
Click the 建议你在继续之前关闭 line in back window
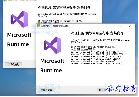click(60, 21)
